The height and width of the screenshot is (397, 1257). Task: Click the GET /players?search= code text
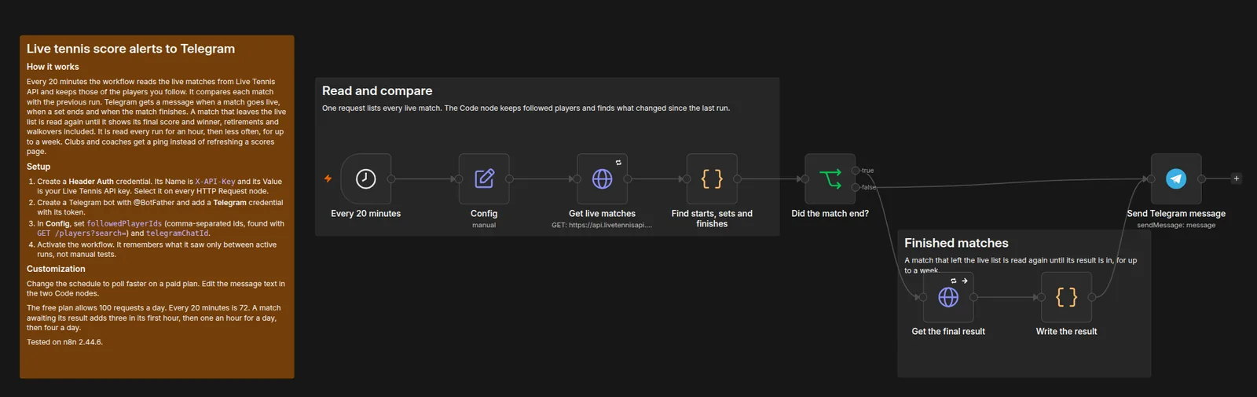tap(81, 233)
